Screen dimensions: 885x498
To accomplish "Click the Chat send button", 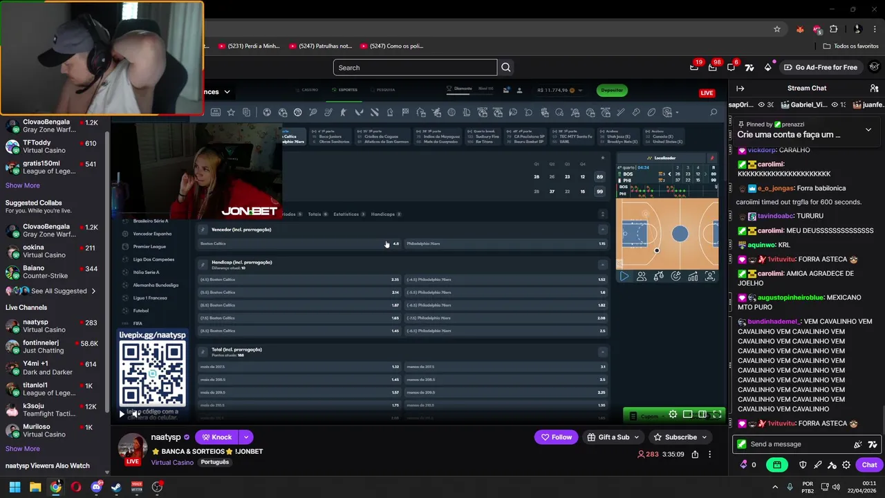I will pyautogui.click(x=869, y=465).
